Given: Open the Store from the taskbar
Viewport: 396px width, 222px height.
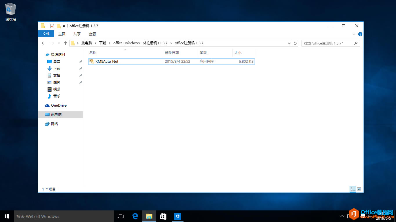Looking at the screenshot, I should (164, 216).
